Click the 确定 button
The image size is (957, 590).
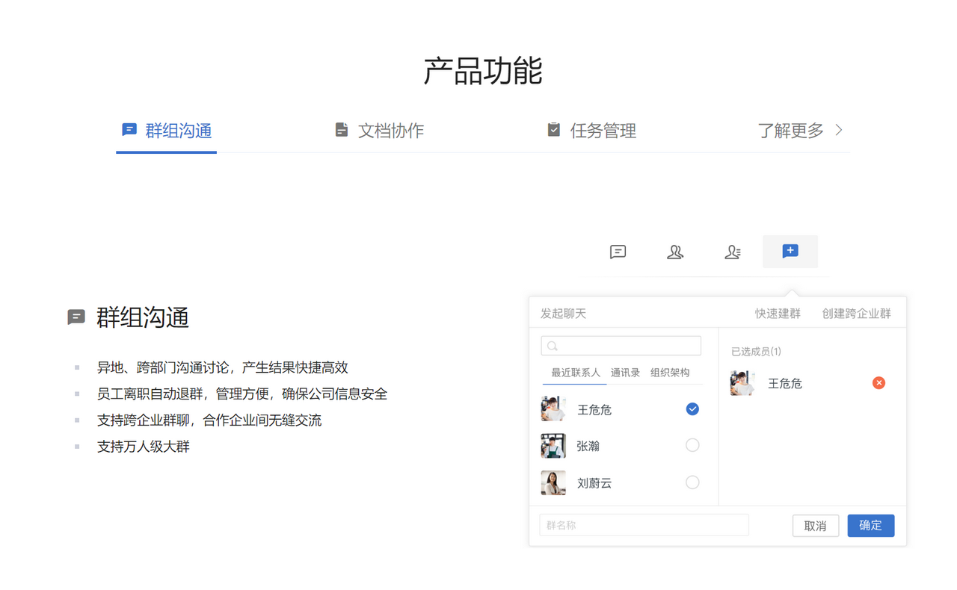(x=871, y=525)
